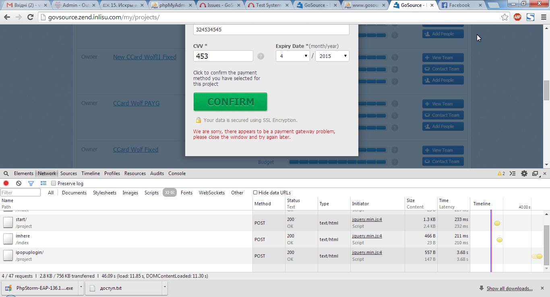Screen dimensions: 550x297
Task: Open the expiry month dropdown
Action: coord(293,56)
